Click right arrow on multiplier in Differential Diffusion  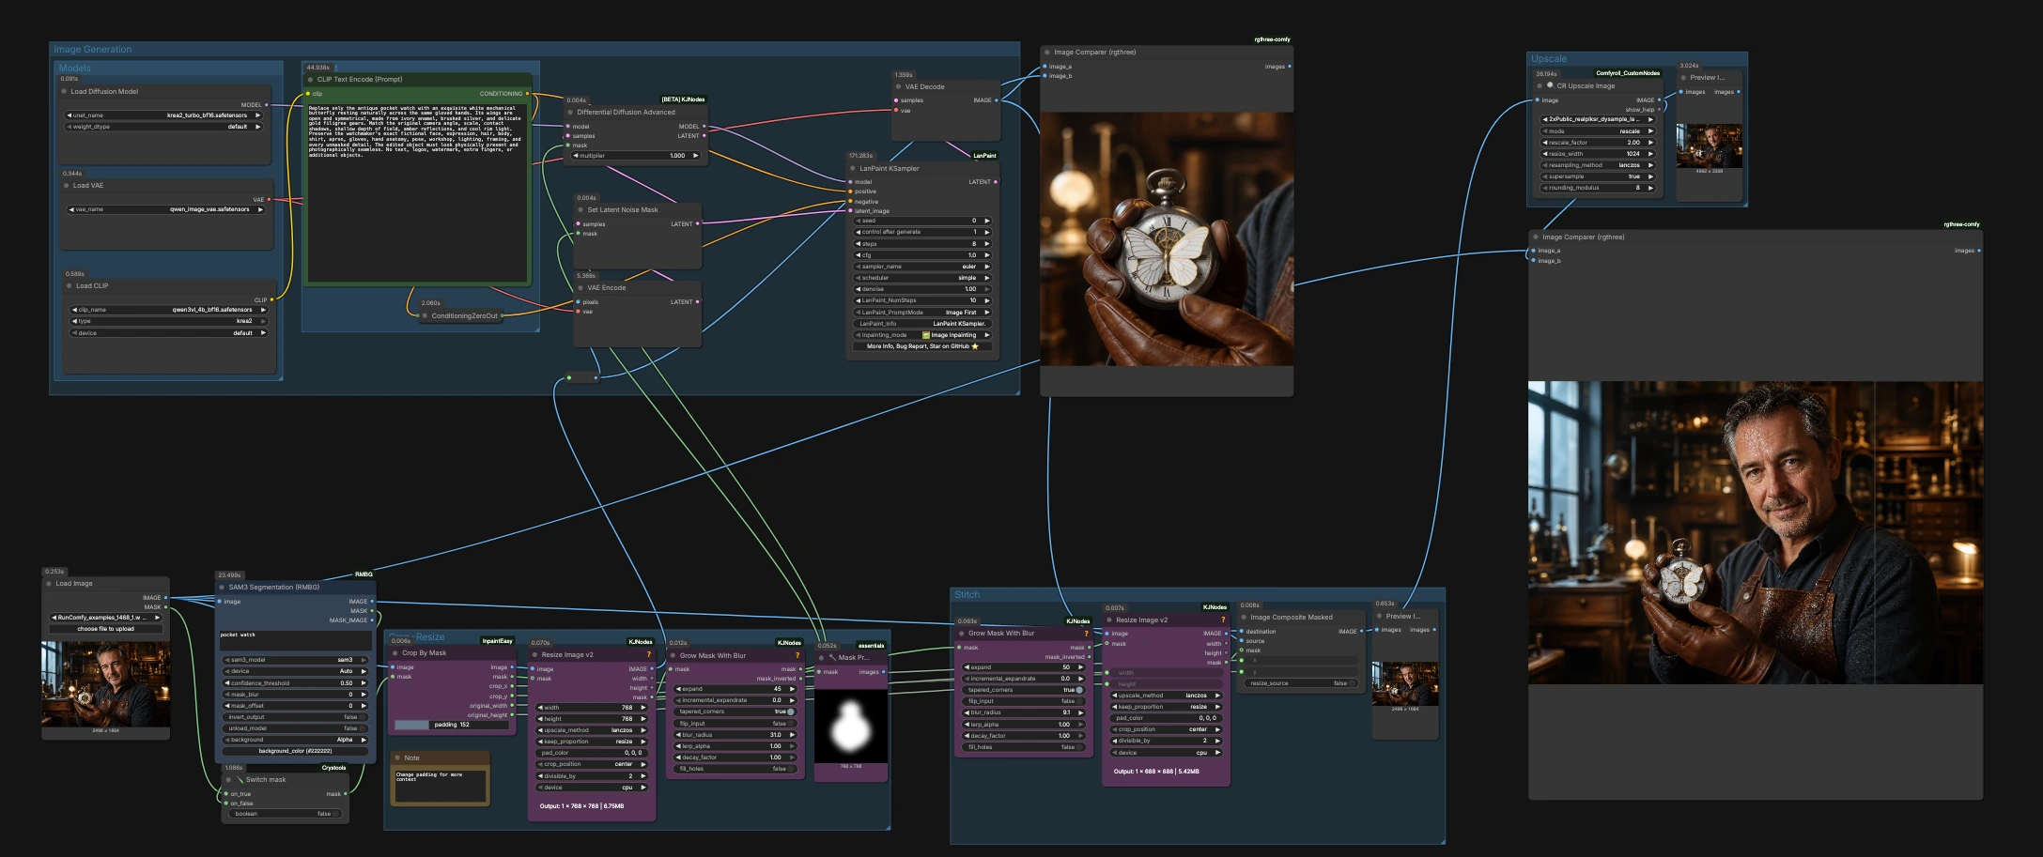695,156
